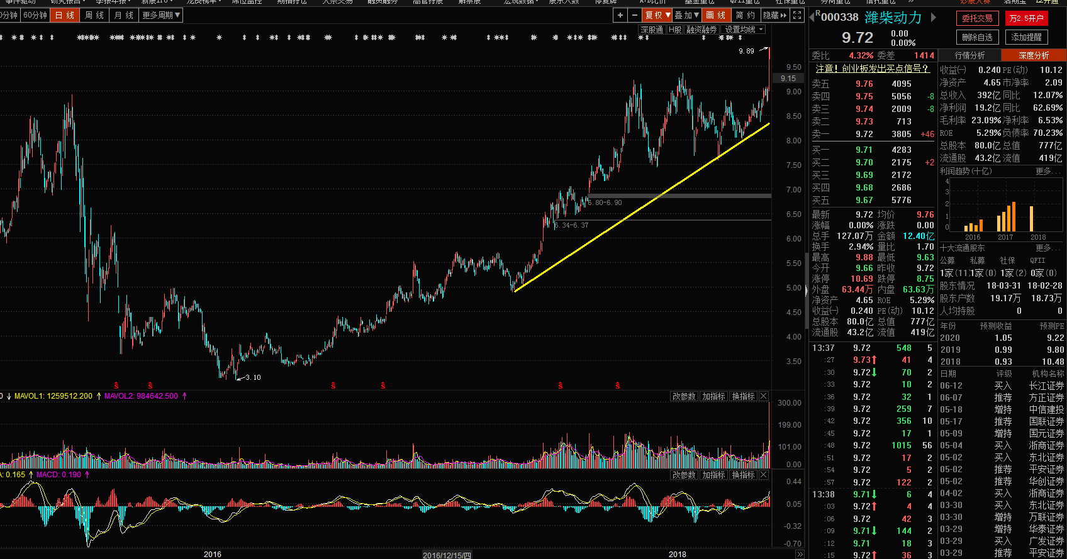Click the 长江证券 06-12 rating row

(x=1002, y=385)
